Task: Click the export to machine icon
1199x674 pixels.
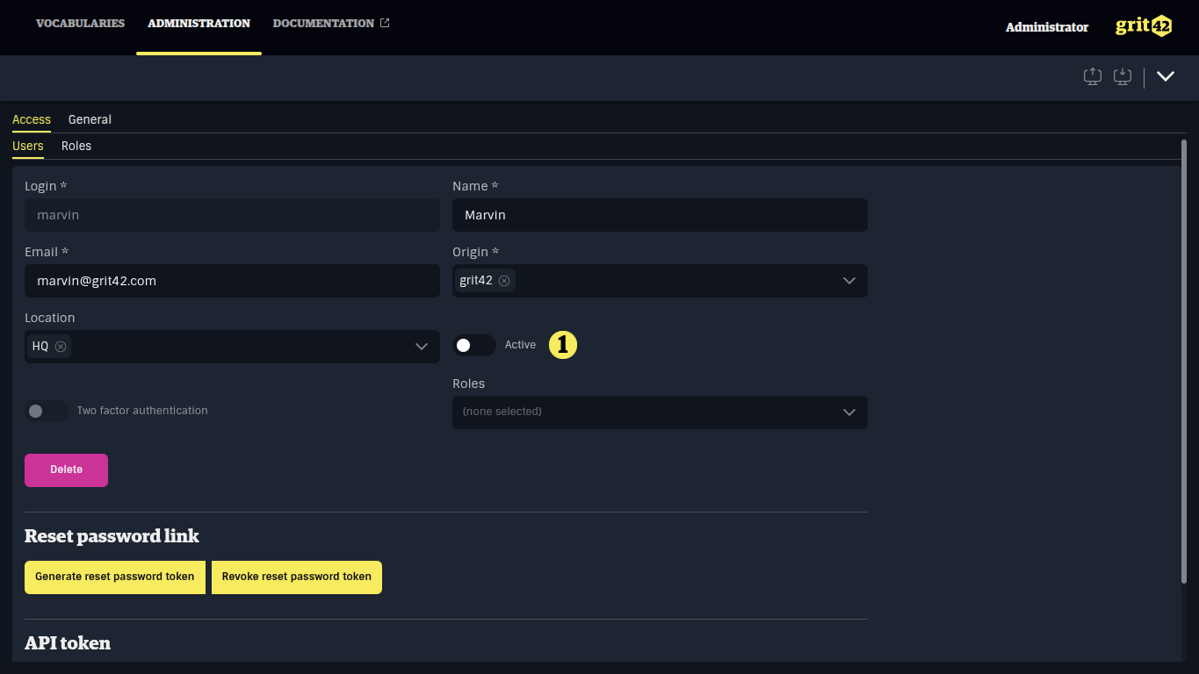Action: click(x=1092, y=76)
